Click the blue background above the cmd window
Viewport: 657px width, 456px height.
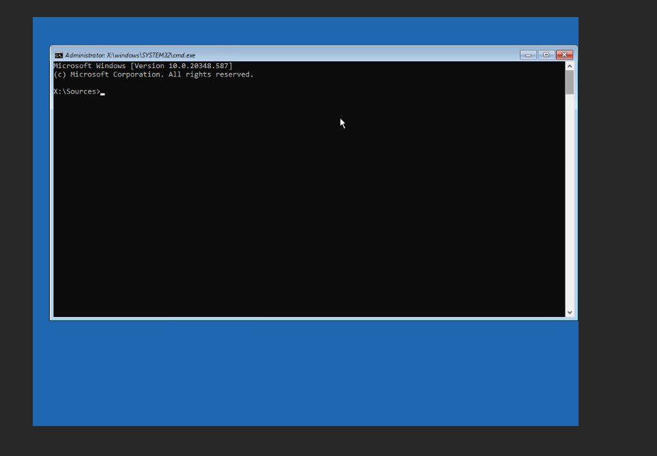click(x=307, y=31)
